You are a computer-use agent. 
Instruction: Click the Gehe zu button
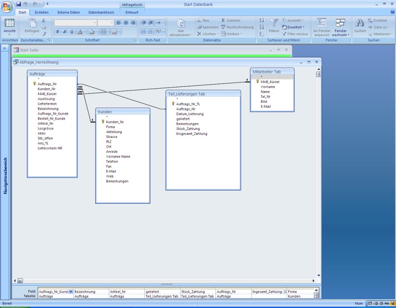pos(379,27)
